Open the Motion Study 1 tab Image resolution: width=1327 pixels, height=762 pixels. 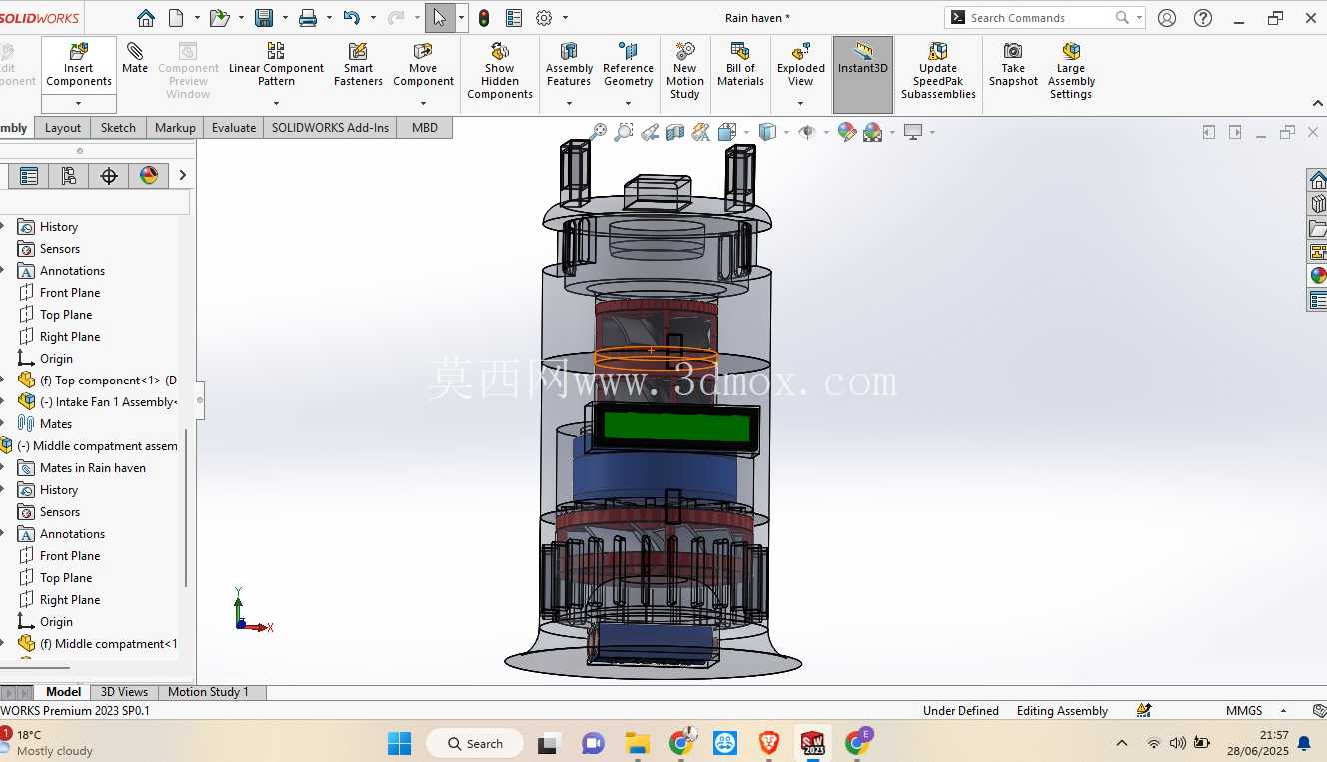208,692
